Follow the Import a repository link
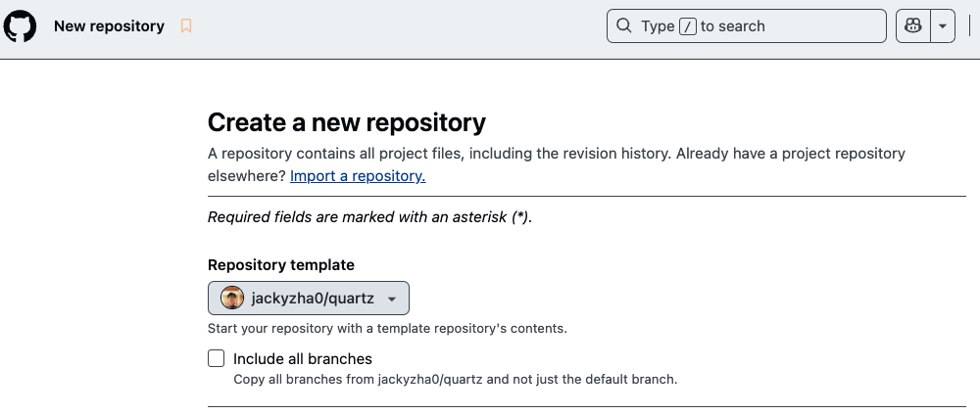Viewport: 980px width, 415px height. [x=358, y=176]
